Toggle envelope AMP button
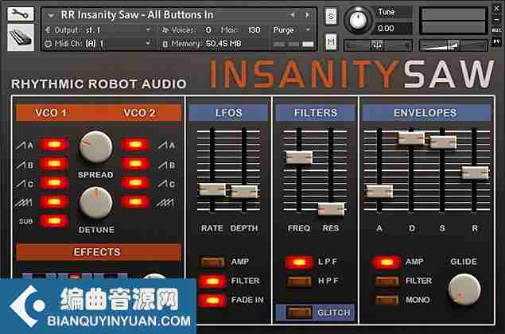Image resolution: width=505 pixels, height=334 pixels. click(x=387, y=262)
